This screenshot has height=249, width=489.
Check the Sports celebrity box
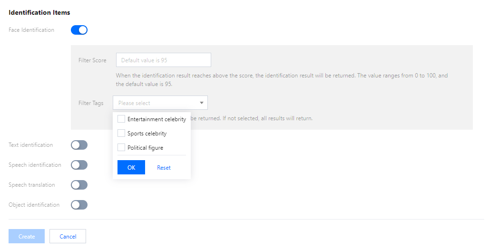[121, 134]
